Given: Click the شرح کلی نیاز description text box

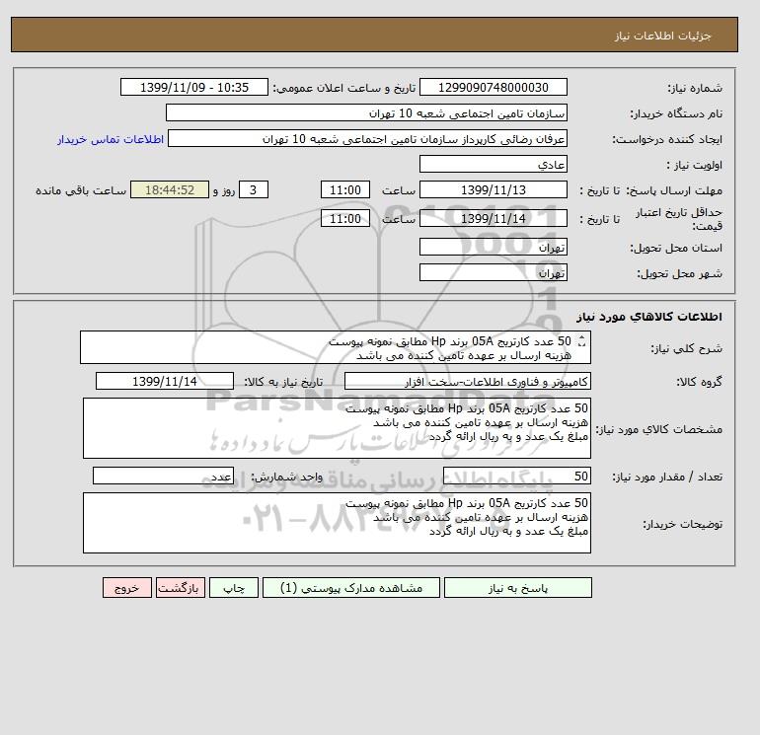Looking at the screenshot, I should tap(336, 347).
